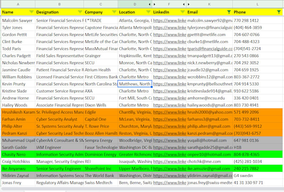Open the Company column filter
This screenshot has height=192, width=284.
(114, 12)
